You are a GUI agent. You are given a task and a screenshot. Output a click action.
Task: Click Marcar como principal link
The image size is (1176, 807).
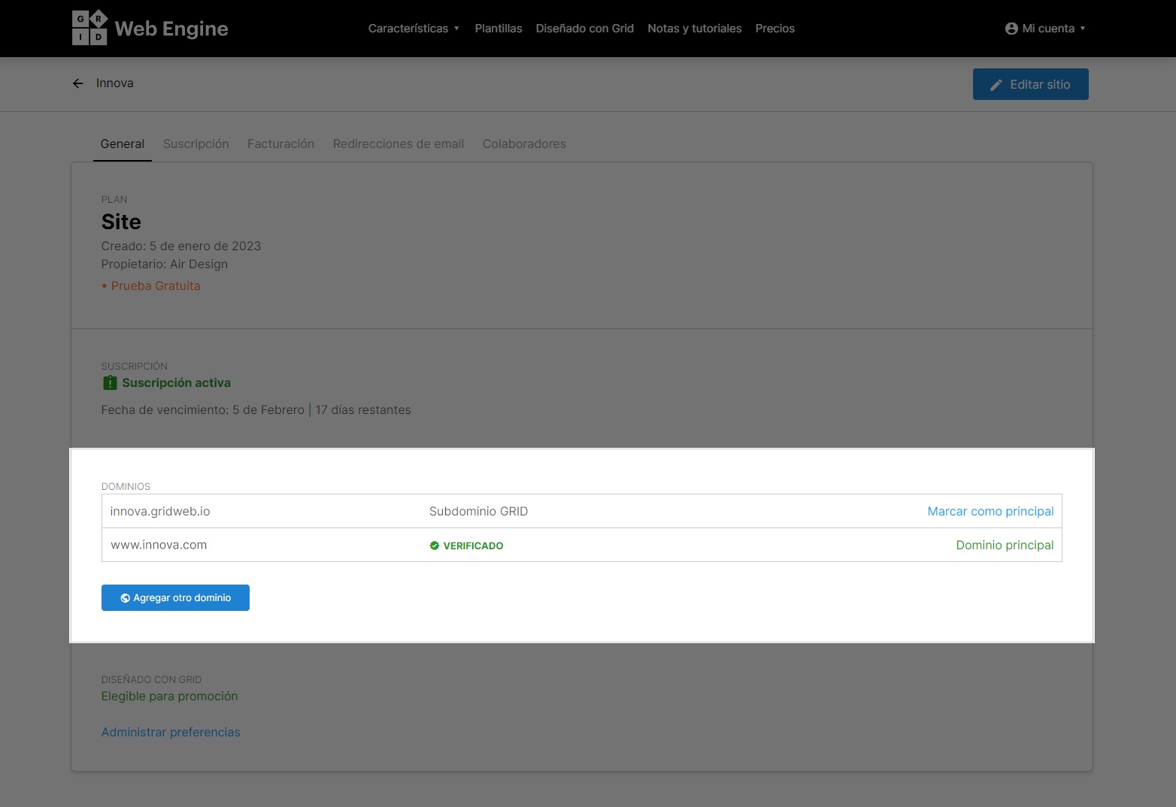tap(990, 511)
